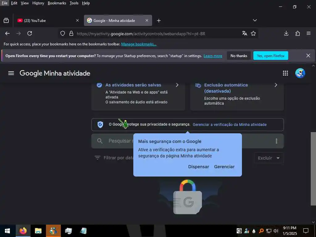
Task: Open the Firefox application menu
Action: coord(309,33)
